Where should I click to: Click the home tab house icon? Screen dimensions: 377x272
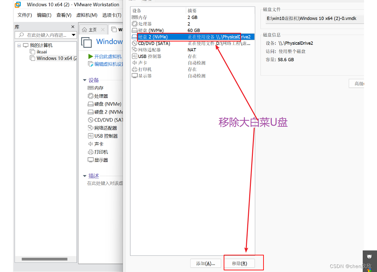pos(84,30)
